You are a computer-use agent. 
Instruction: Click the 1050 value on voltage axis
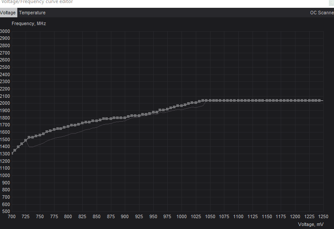point(210,216)
